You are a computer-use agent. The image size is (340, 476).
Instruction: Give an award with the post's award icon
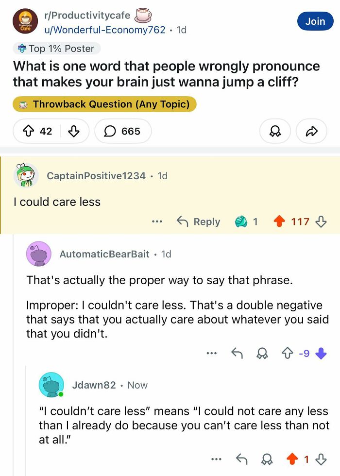pyautogui.click(x=275, y=131)
